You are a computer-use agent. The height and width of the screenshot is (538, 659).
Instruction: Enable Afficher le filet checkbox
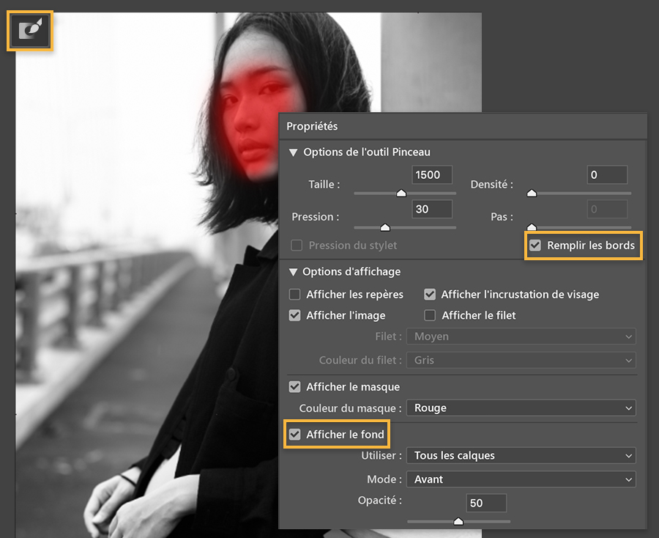[x=430, y=315]
